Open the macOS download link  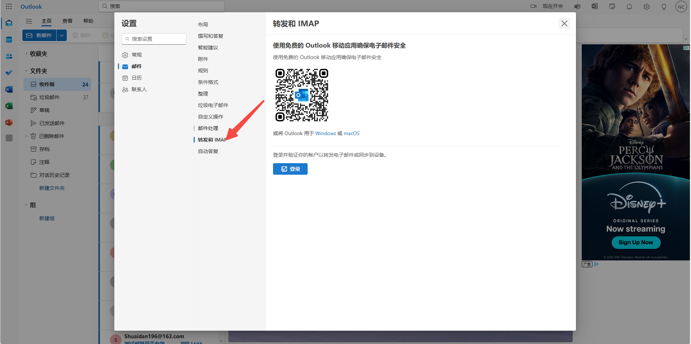[x=352, y=133]
